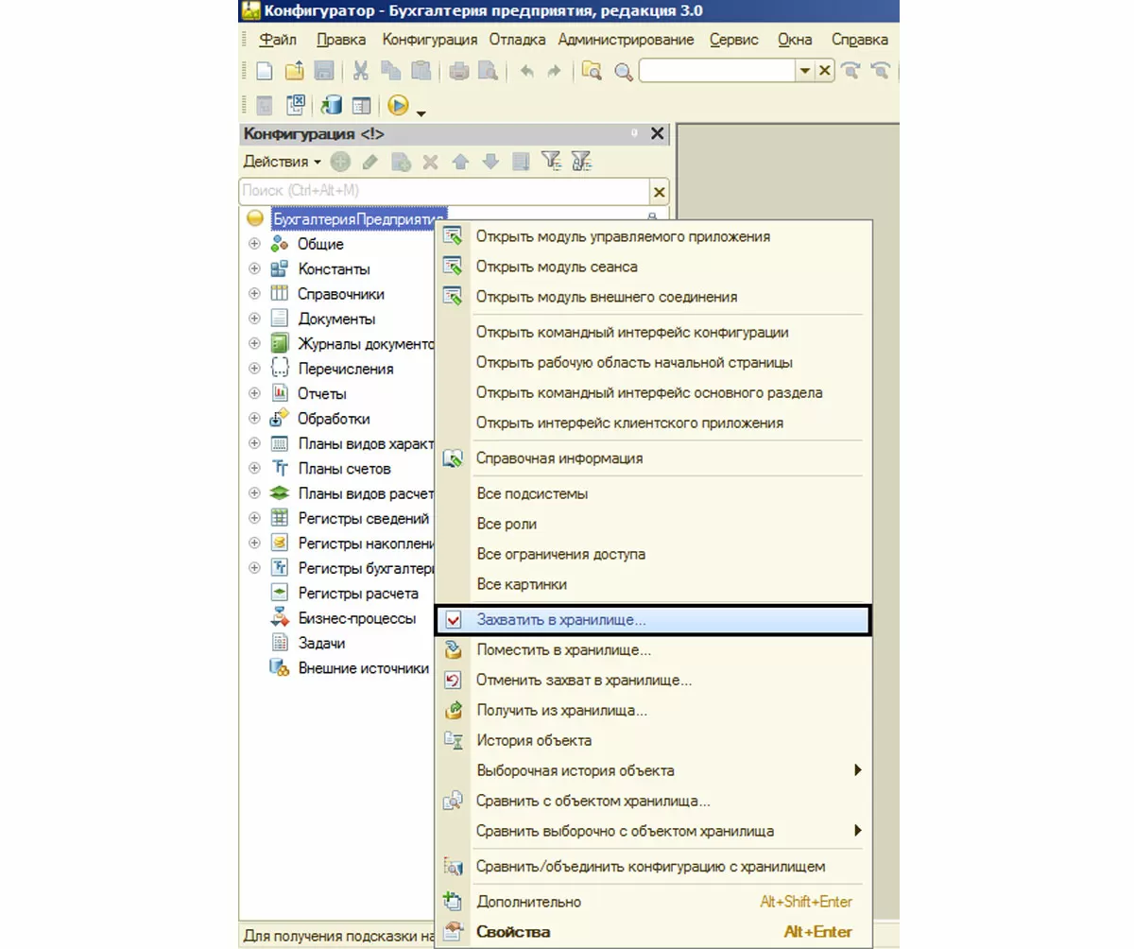Click the Undo arrow toolbar icon

pyautogui.click(x=526, y=71)
